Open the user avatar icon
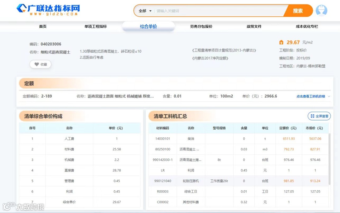 point(321,10)
